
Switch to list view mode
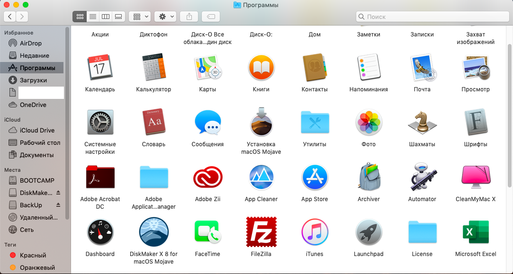(92, 17)
